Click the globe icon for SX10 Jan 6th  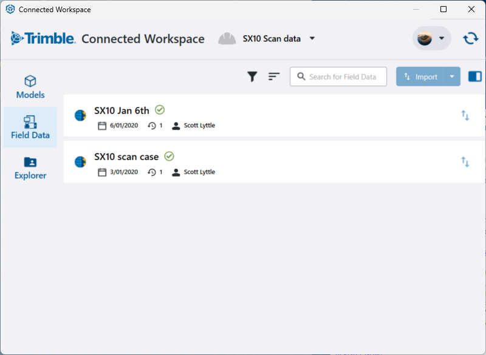click(80, 115)
